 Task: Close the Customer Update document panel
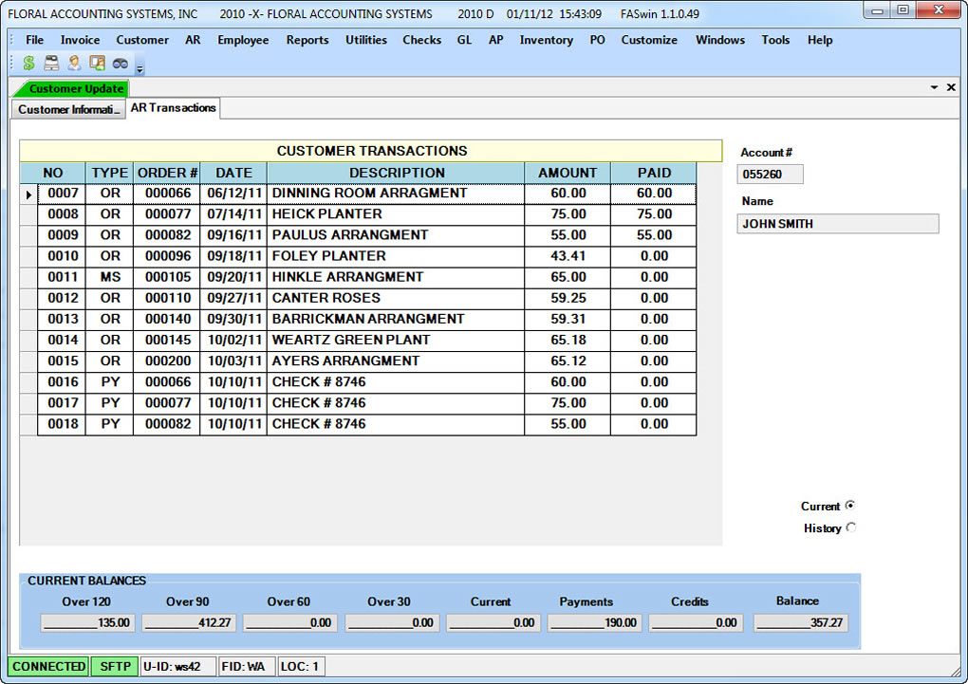(x=951, y=87)
